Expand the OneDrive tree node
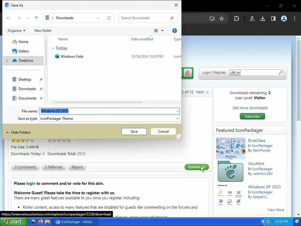 (x=7, y=61)
